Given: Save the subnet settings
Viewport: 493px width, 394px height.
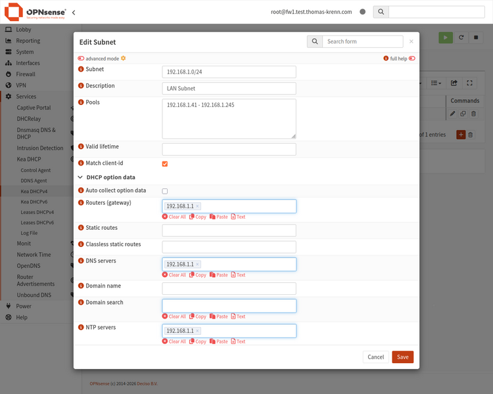Looking at the screenshot, I should tap(402, 357).
